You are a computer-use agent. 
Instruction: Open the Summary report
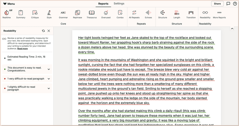(21, 14)
